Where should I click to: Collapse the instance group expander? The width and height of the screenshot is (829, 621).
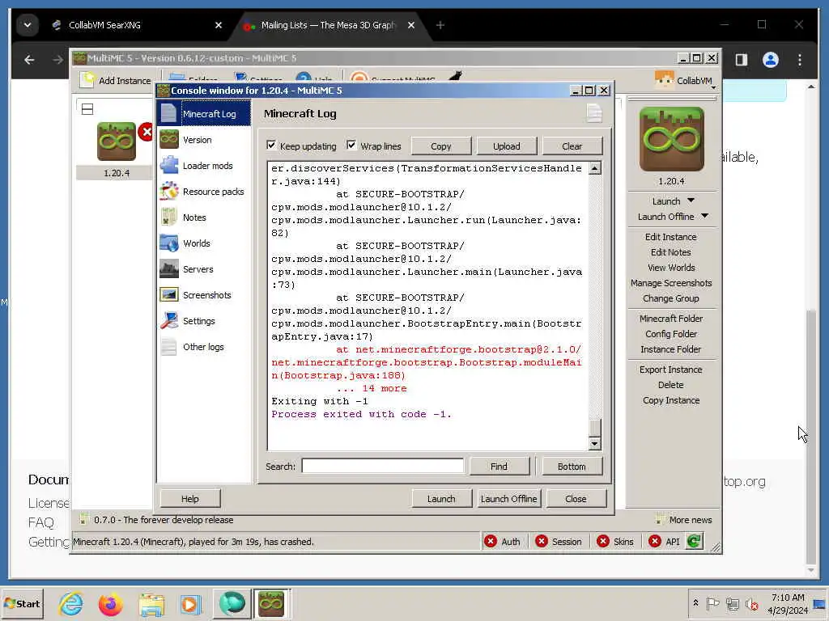[87, 109]
